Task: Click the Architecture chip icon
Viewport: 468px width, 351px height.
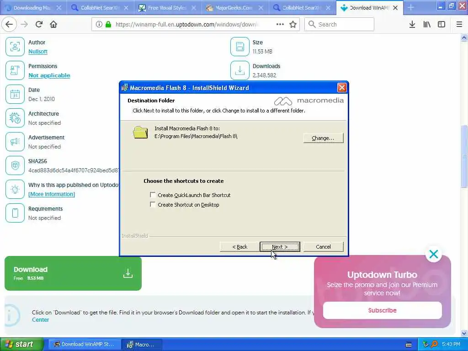Action: point(15,118)
